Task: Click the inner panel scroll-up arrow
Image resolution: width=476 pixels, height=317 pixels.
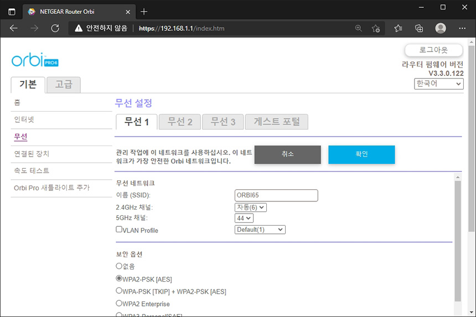Action: (x=458, y=177)
